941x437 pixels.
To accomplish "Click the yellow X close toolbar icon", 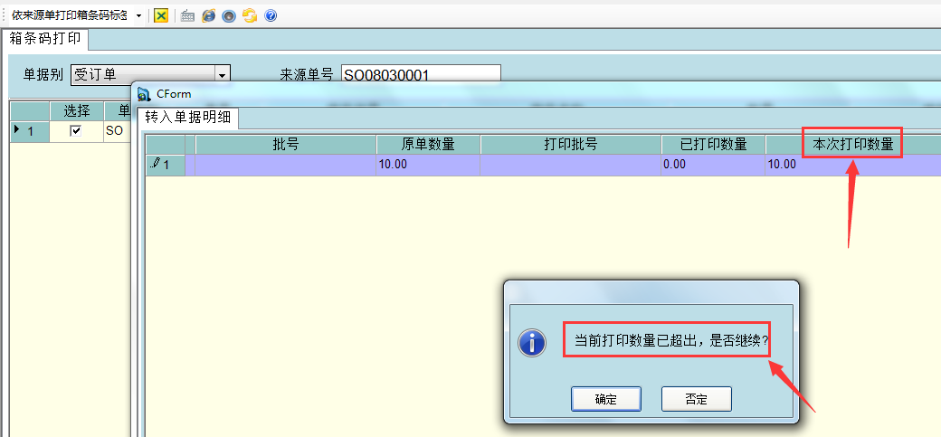I will [x=161, y=15].
